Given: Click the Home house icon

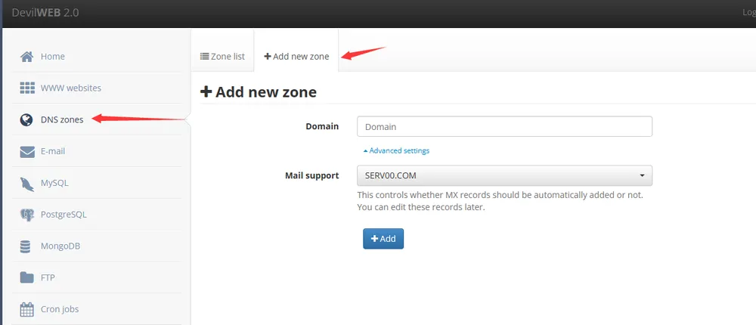Looking at the screenshot, I should click(x=27, y=57).
